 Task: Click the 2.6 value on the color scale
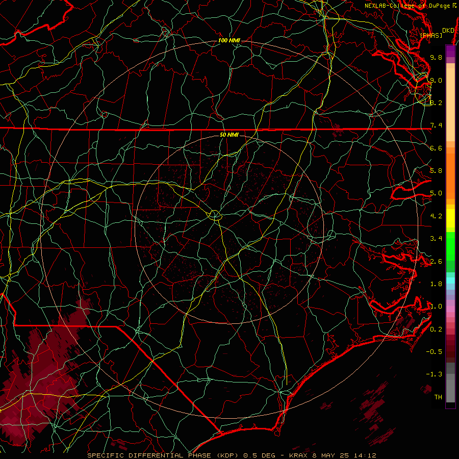(x=436, y=262)
